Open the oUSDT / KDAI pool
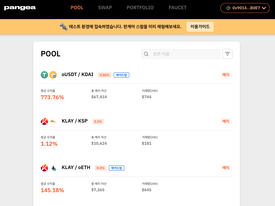Viewport: 275px width, 206px height. click(x=77, y=75)
